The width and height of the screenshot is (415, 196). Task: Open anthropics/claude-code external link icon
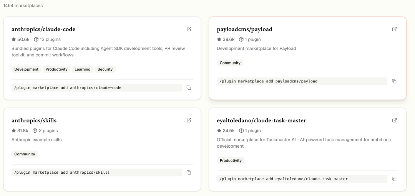coord(189,29)
